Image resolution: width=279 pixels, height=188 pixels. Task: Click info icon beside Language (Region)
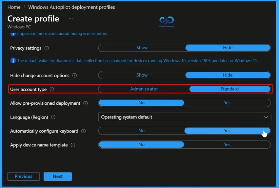pos(53,117)
